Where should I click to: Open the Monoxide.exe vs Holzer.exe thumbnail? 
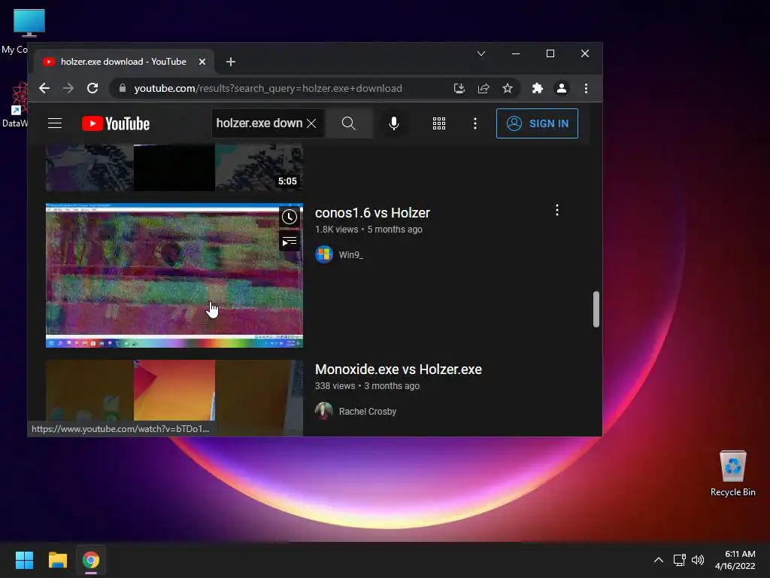174,398
